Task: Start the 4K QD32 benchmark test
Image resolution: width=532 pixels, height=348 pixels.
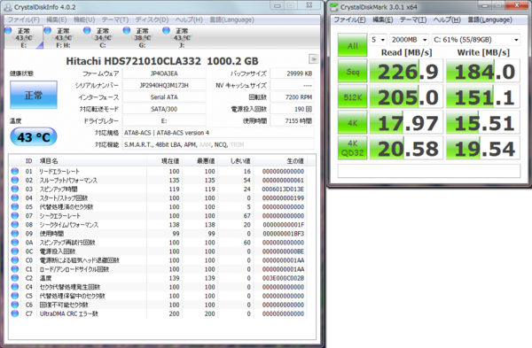Action: (352, 148)
